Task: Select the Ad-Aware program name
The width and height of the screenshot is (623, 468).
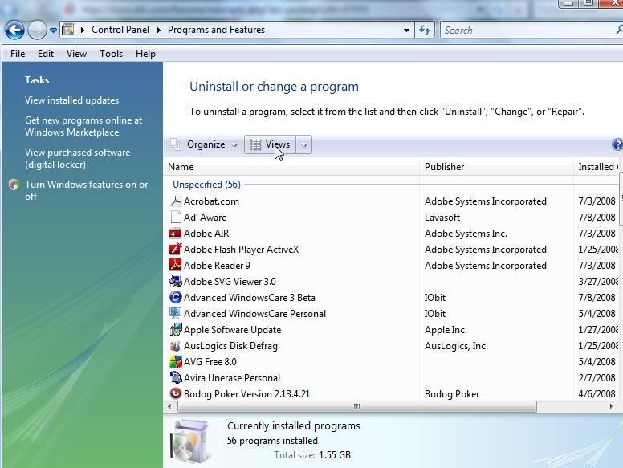Action: [205, 218]
